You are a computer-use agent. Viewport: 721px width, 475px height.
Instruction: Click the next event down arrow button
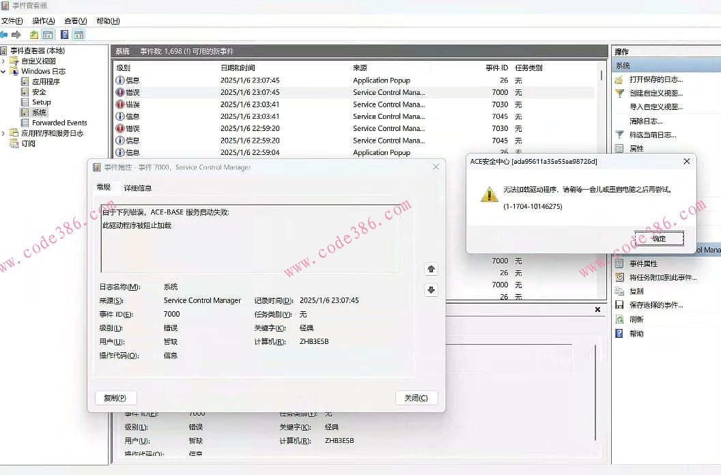[x=431, y=290]
